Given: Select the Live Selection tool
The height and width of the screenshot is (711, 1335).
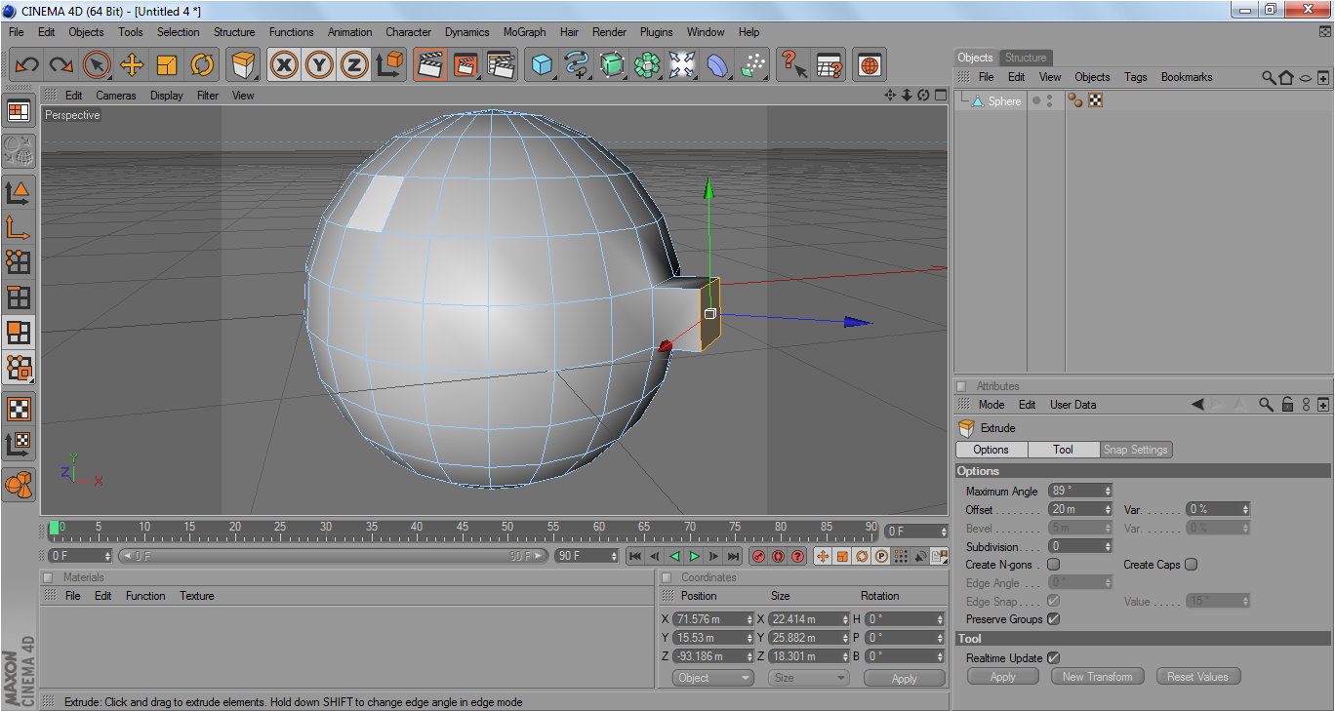Looking at the screenshot, I should click(x=97, y=65).
